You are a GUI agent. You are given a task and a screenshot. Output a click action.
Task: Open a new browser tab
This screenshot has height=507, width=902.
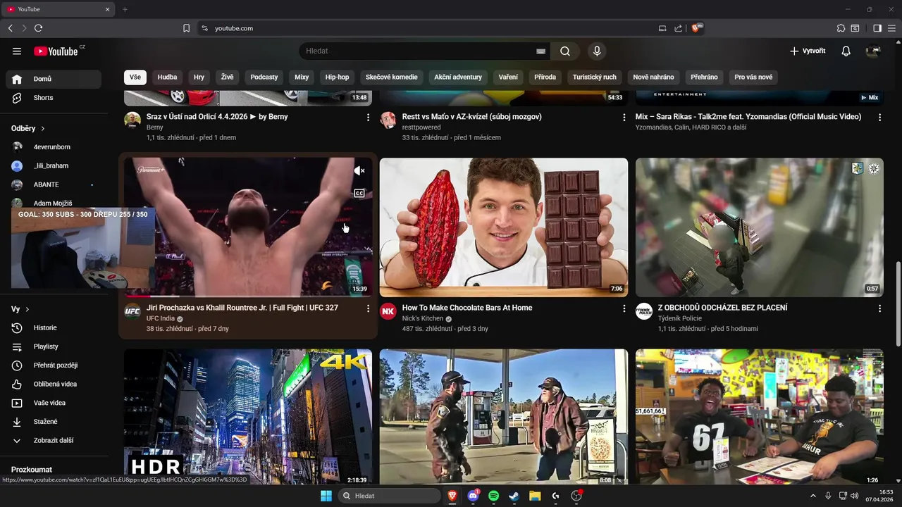click(x=125, y=9)
